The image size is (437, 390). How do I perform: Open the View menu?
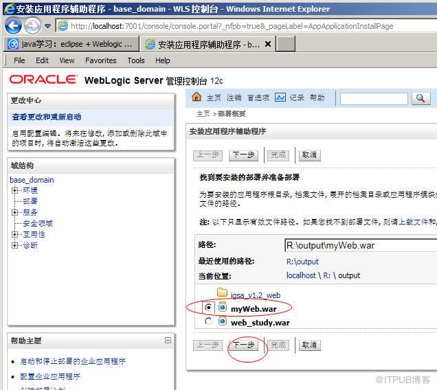point(67,60)
